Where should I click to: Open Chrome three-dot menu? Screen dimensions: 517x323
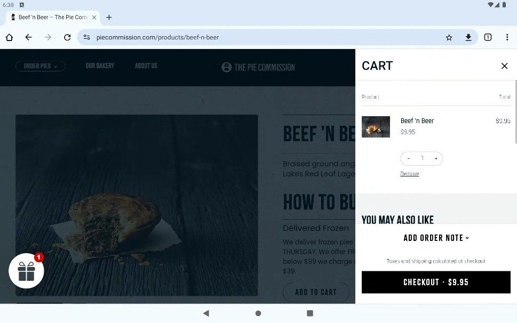click(507, 37)
